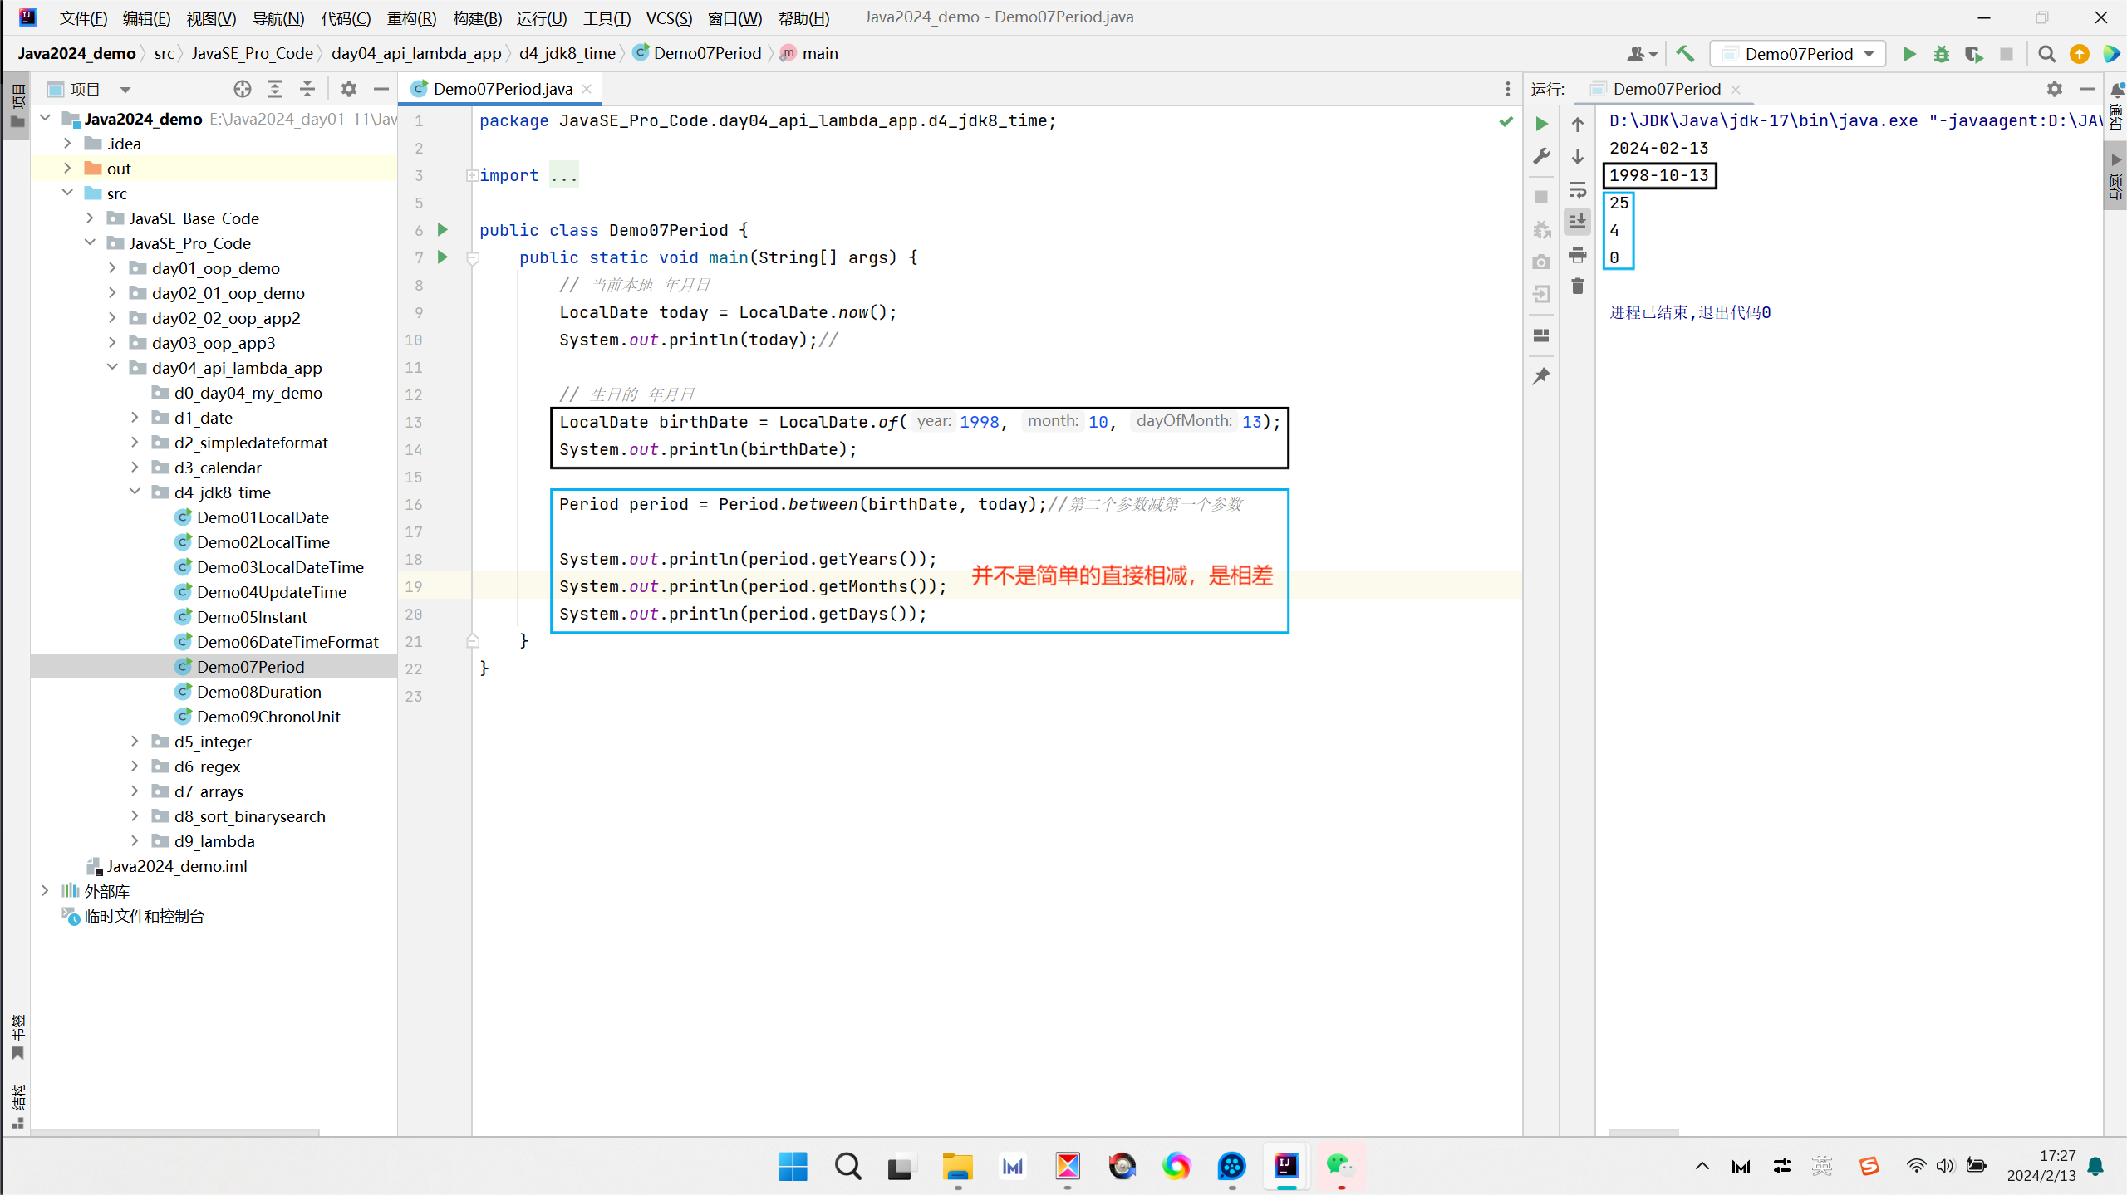Click the Build project hammer icon
2127x1195 pixels.
coord(1685,54)
